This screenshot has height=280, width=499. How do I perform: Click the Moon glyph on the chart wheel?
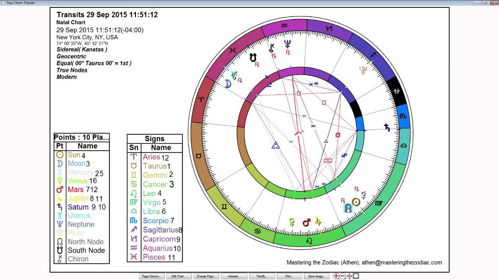[x=228, y=84]
